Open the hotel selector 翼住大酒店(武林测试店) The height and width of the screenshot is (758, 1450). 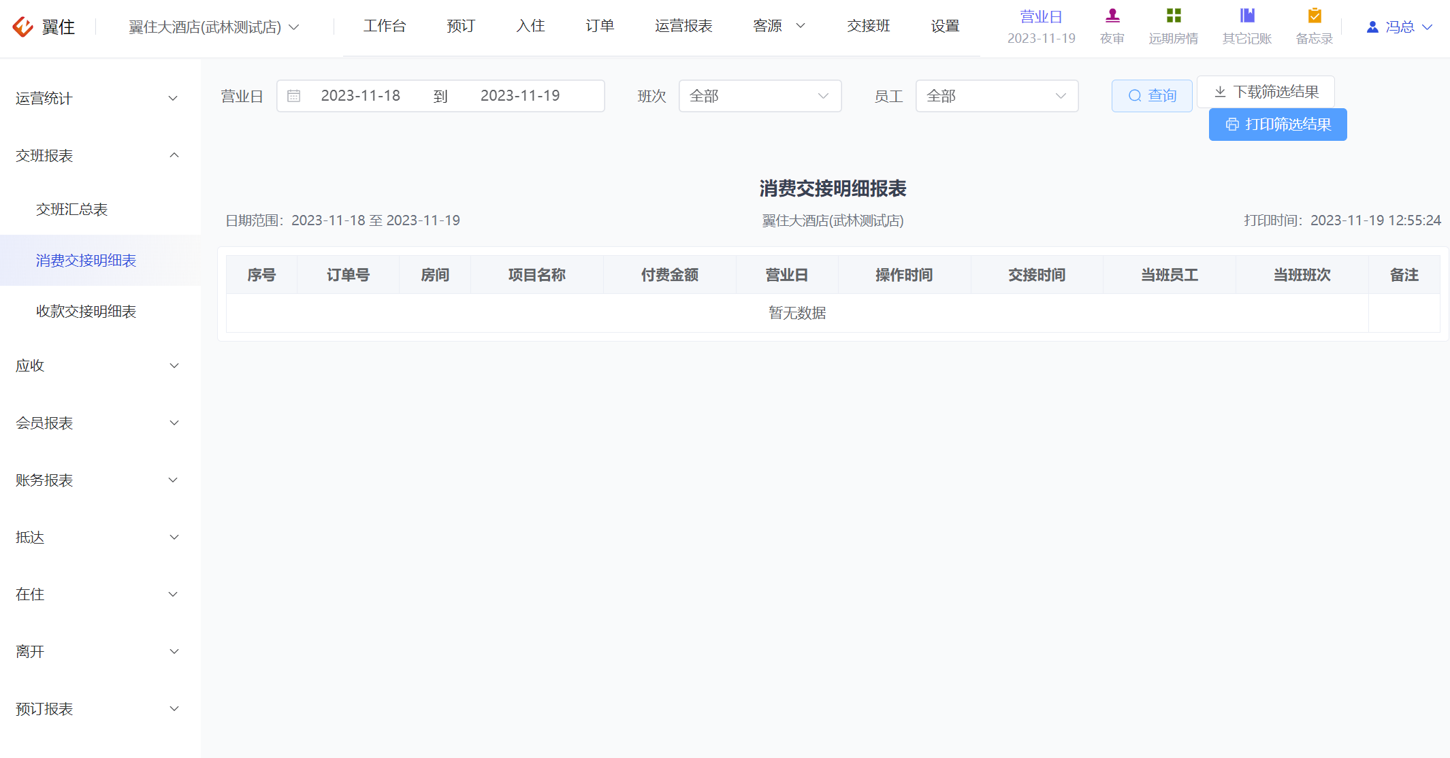(214, 27)
